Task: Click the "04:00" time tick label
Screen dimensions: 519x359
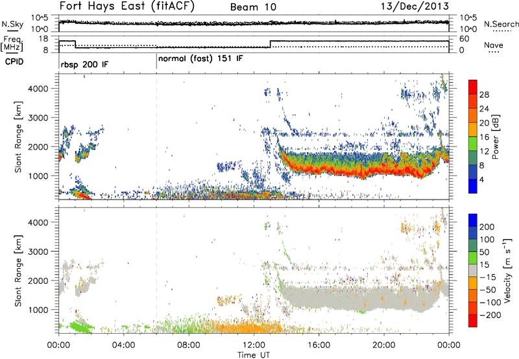Action: click(123, 345)
